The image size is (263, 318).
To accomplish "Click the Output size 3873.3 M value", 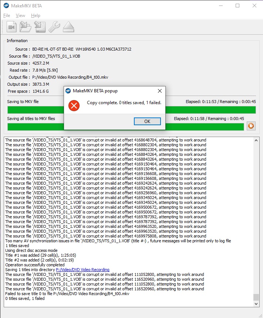I will 41,84.
